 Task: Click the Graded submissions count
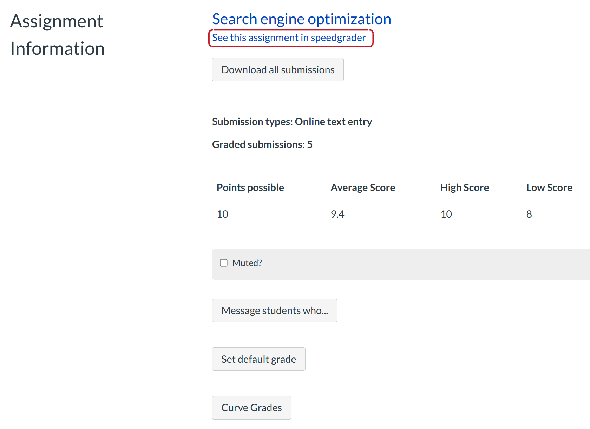pyautogui.click(x=262, y=144)
